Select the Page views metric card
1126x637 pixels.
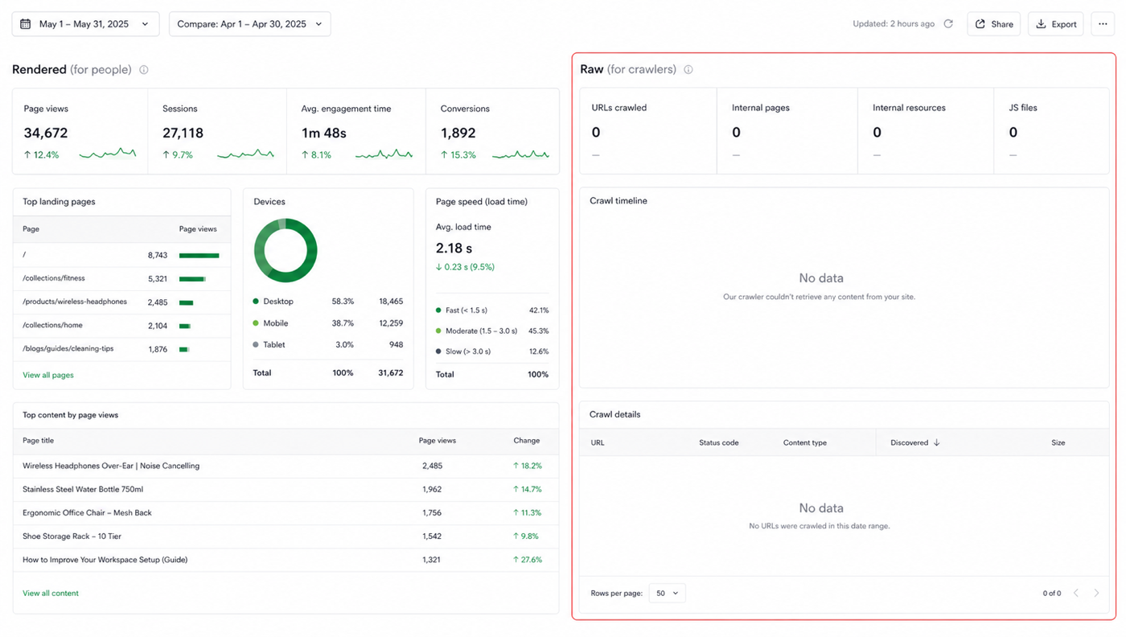80,131
